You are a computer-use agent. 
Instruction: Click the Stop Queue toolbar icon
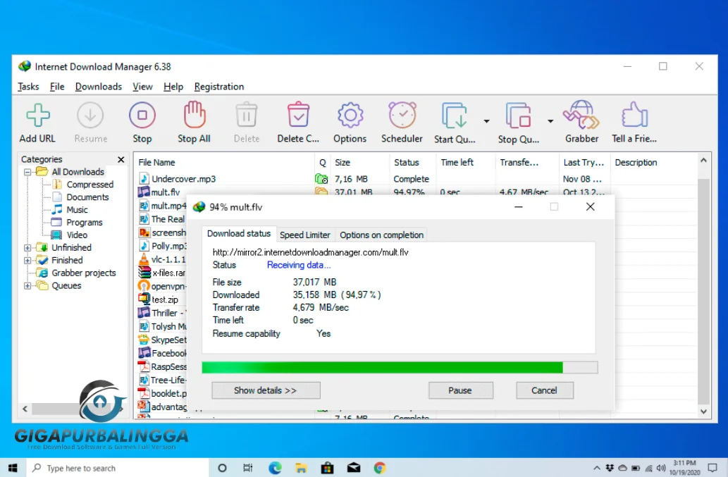518,116
